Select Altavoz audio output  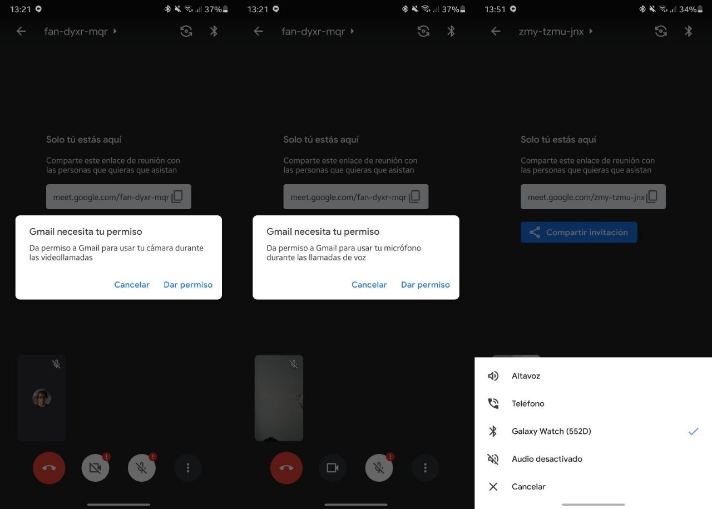tap(593, 376)
